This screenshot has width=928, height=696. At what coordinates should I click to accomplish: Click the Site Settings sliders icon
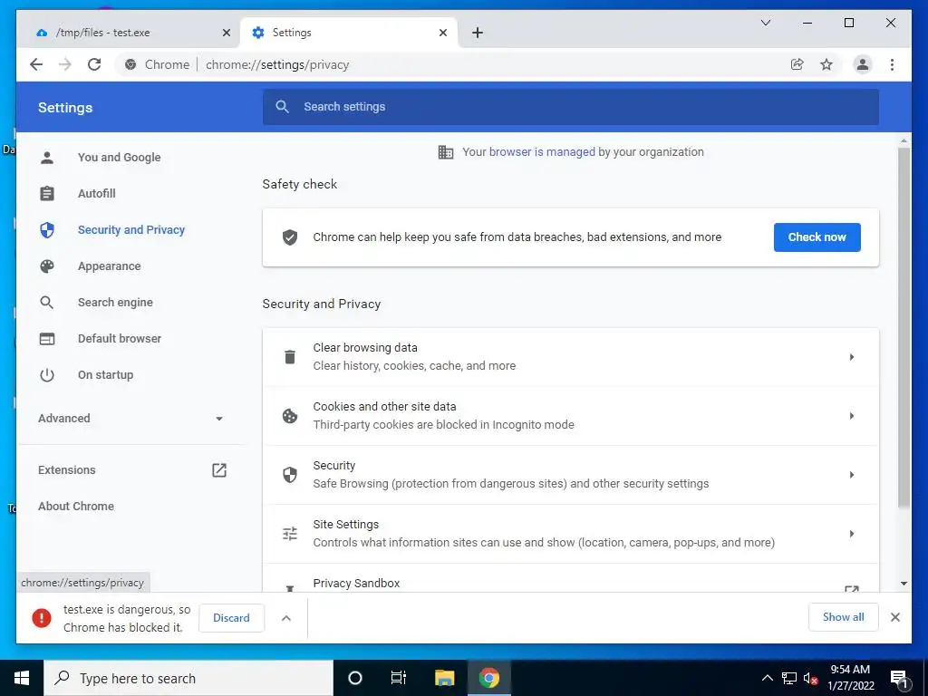point(290,534)
